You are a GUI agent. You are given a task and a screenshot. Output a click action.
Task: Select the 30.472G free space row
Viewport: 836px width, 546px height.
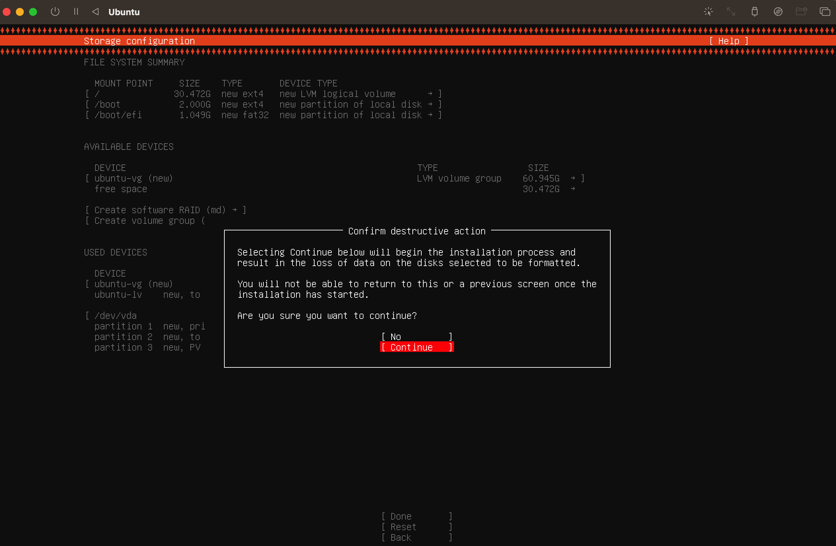pos(121,189)
